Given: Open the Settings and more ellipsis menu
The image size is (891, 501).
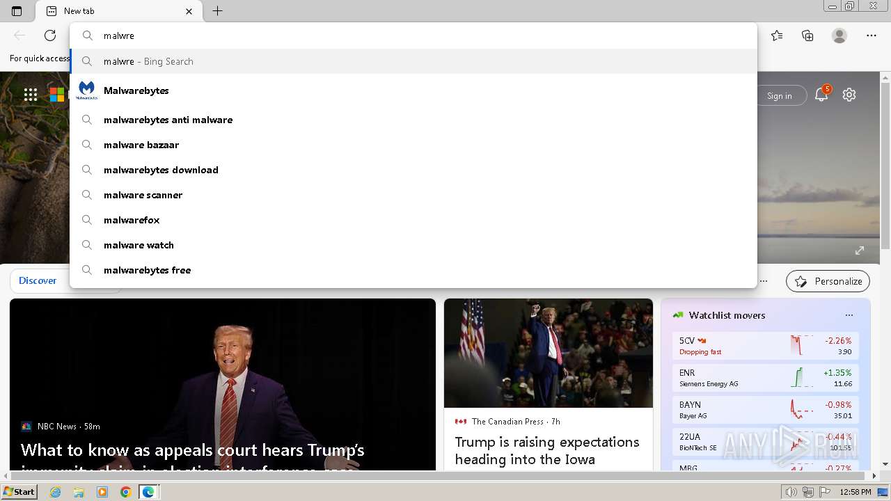Looking at the screenshot, I should click(872, 35).
